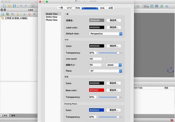Open the Plane XY dropdown
Image resolution: width=175 pixels, height=122 pixels.
tap(106, 71)
